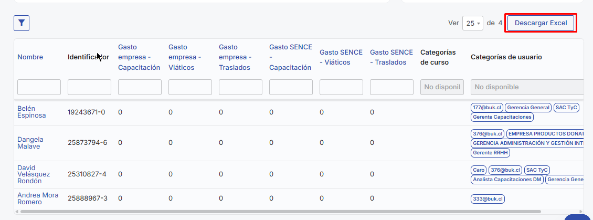Open Andrea Mora Romero's profile link
This screenshot has height=220, width=593.
pyautogui.click(x=38, y=198)
